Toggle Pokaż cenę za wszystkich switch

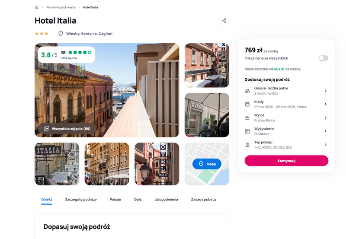[x=323, y=58]
